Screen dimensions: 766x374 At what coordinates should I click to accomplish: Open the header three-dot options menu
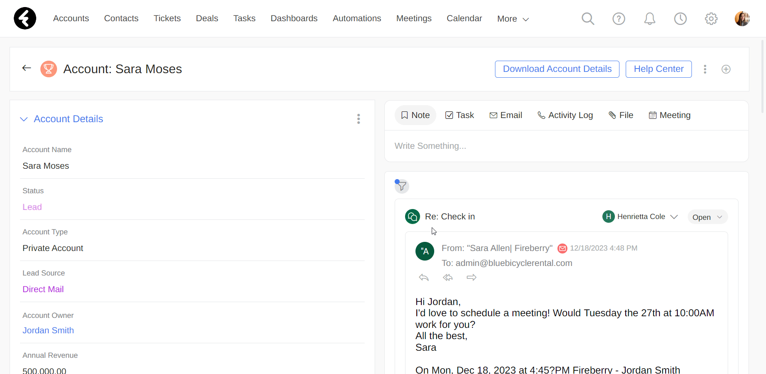(705, 69)
